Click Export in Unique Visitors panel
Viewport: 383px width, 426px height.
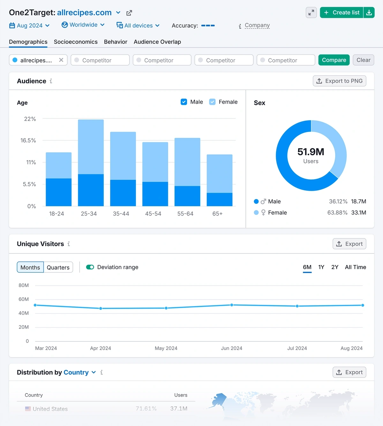349,244
